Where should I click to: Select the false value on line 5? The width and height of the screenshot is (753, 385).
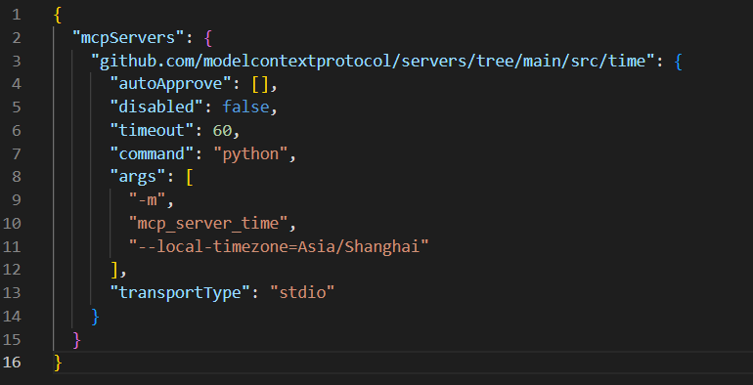tap(245, 107)
